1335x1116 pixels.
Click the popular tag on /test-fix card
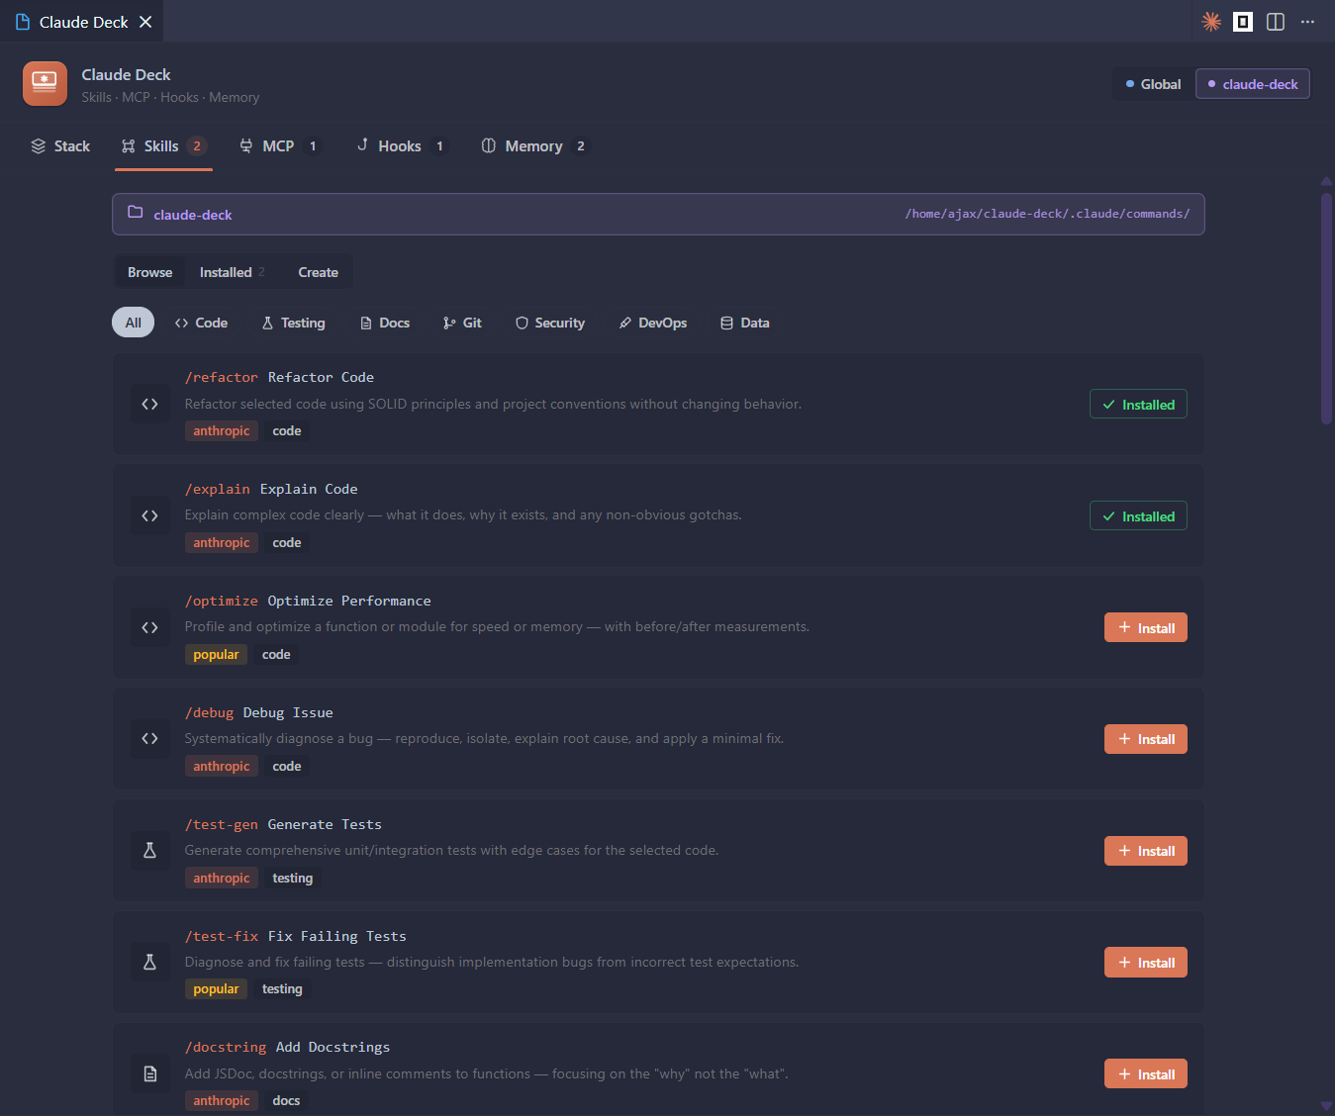point(216,989)
